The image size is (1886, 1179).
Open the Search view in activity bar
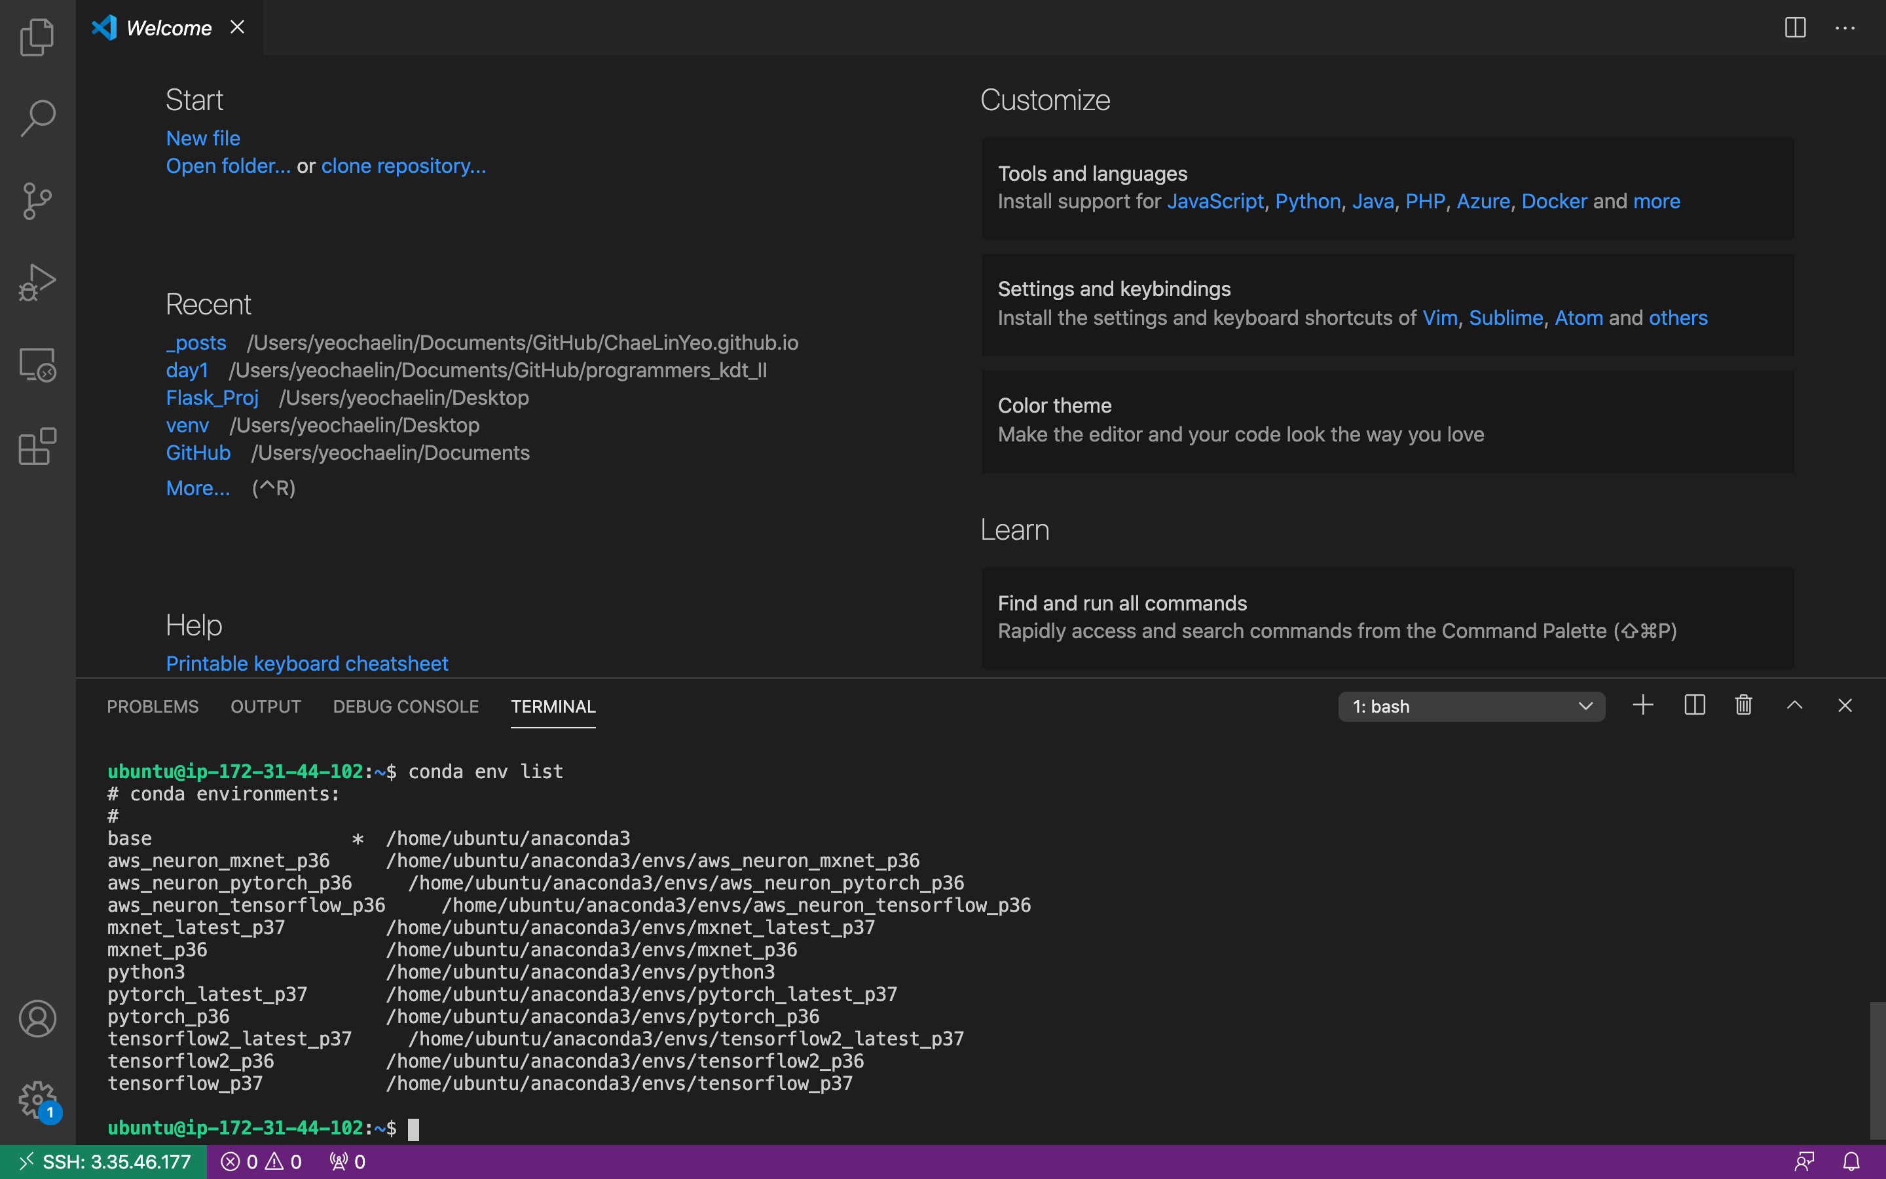pos(37,119)
